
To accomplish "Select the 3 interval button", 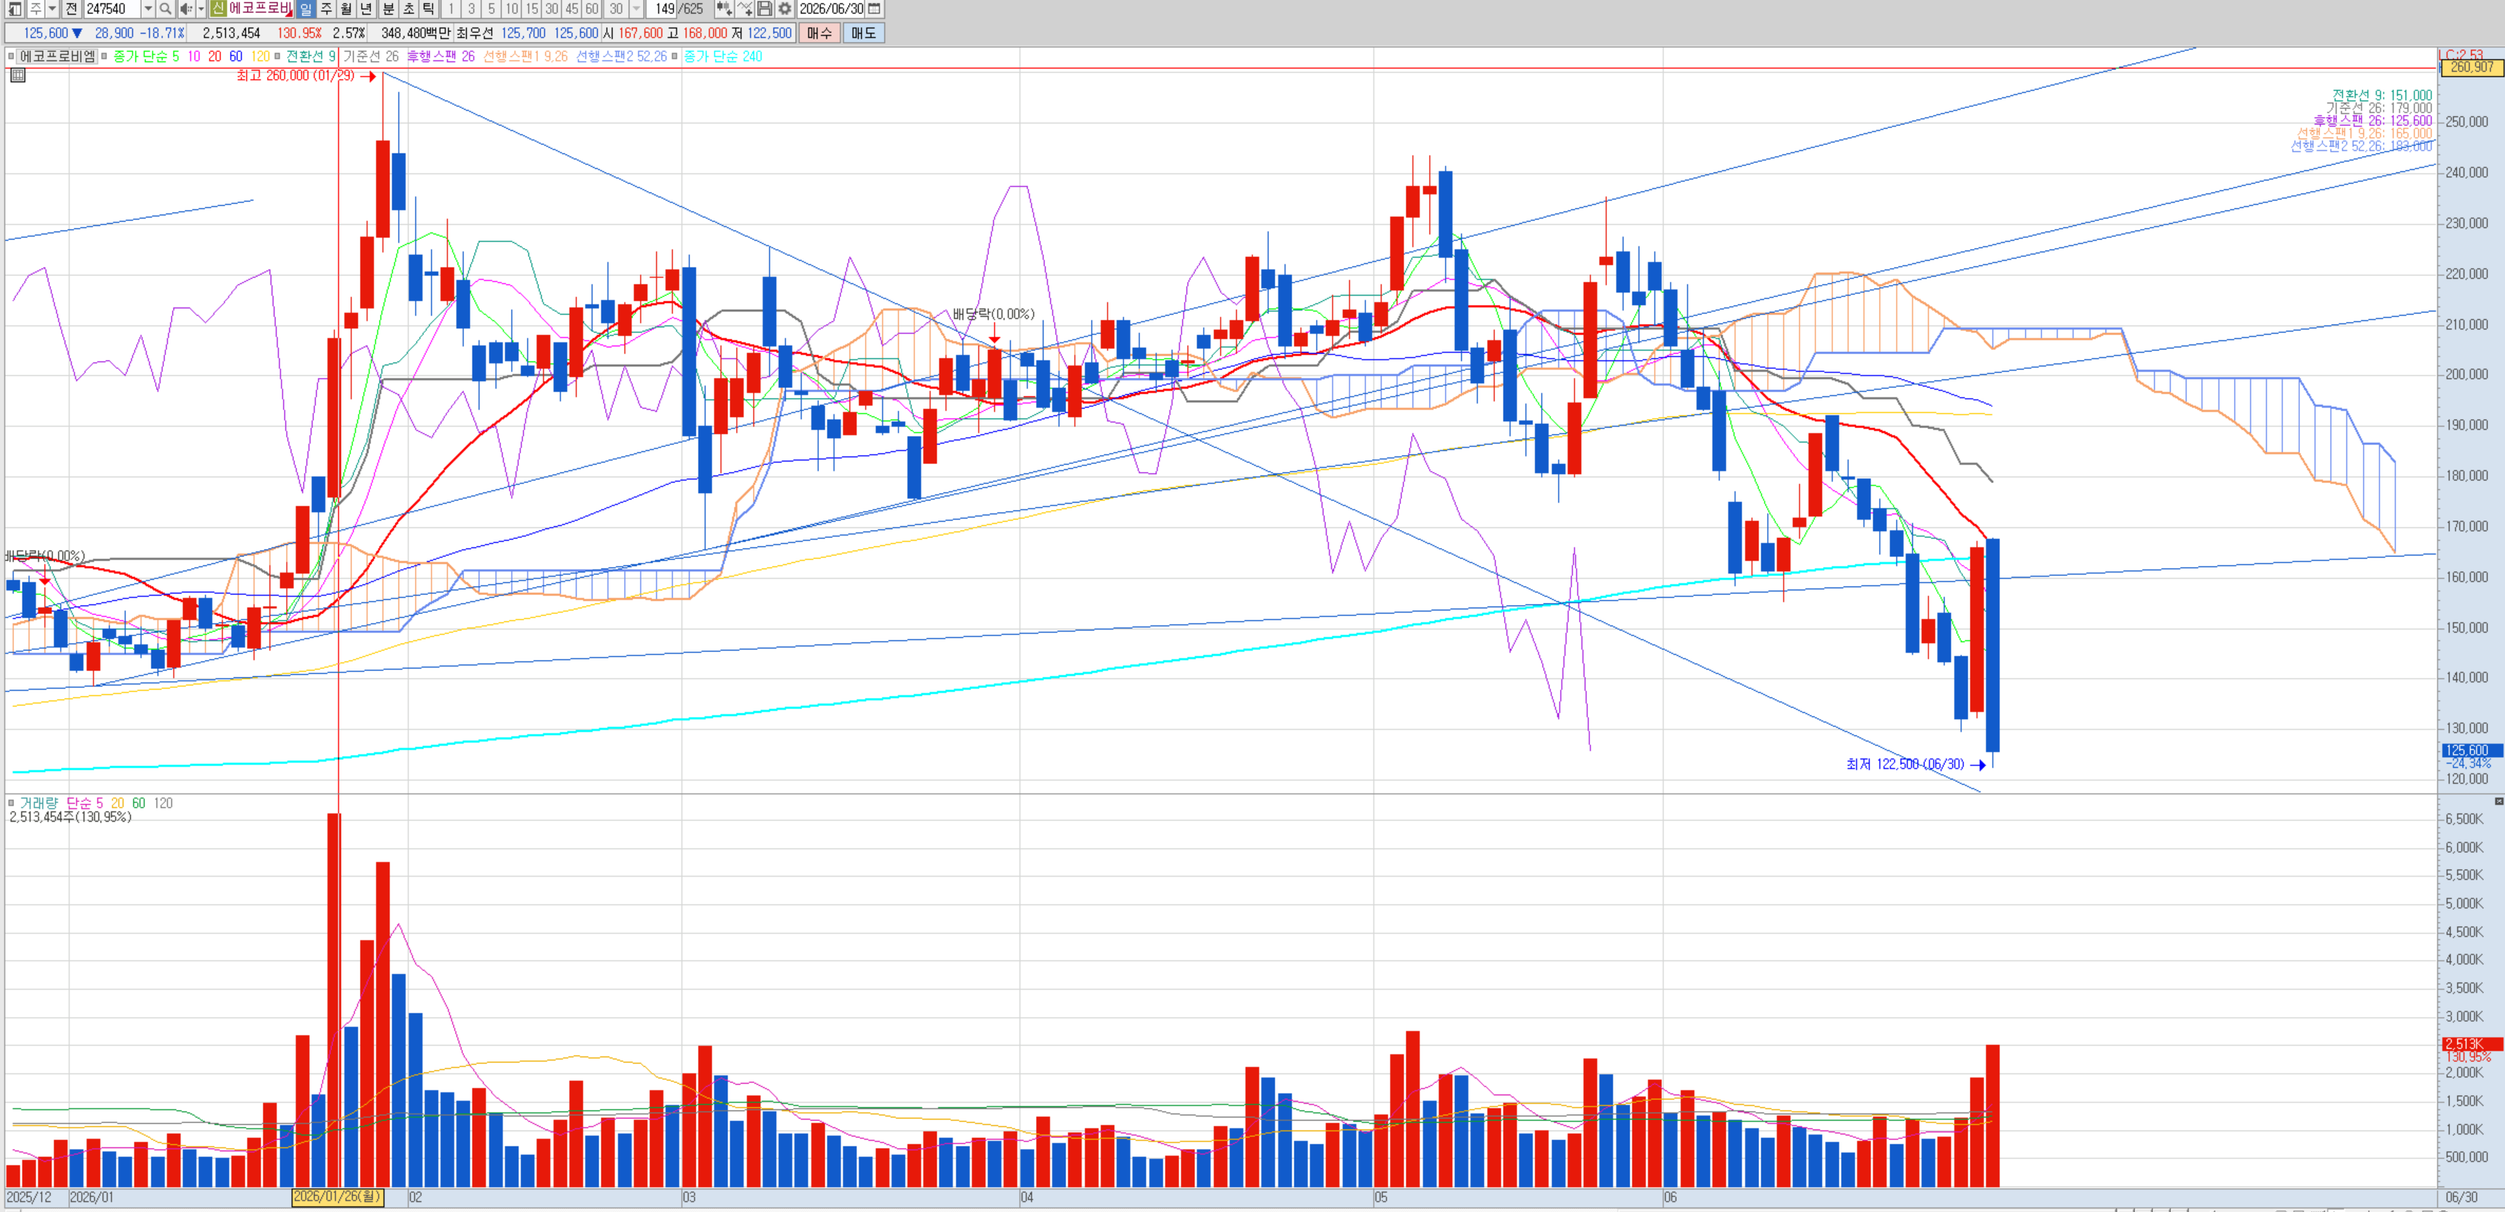I will [472, 8].
